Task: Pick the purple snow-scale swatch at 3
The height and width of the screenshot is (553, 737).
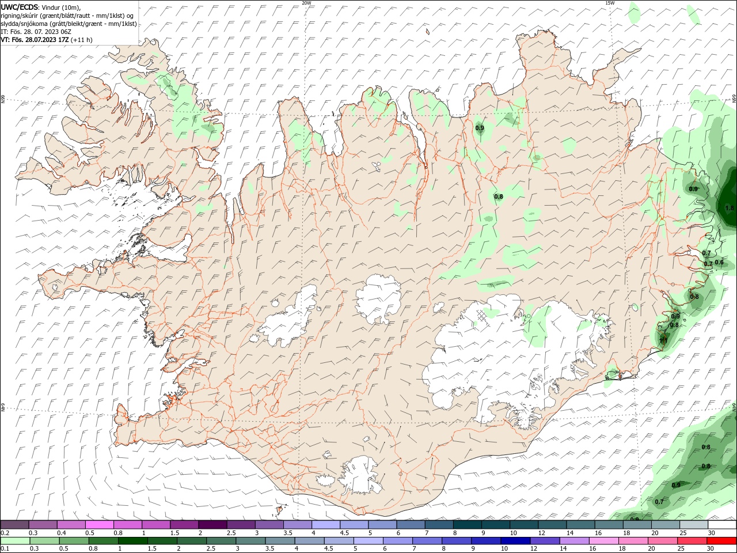Action: [269, 525]
